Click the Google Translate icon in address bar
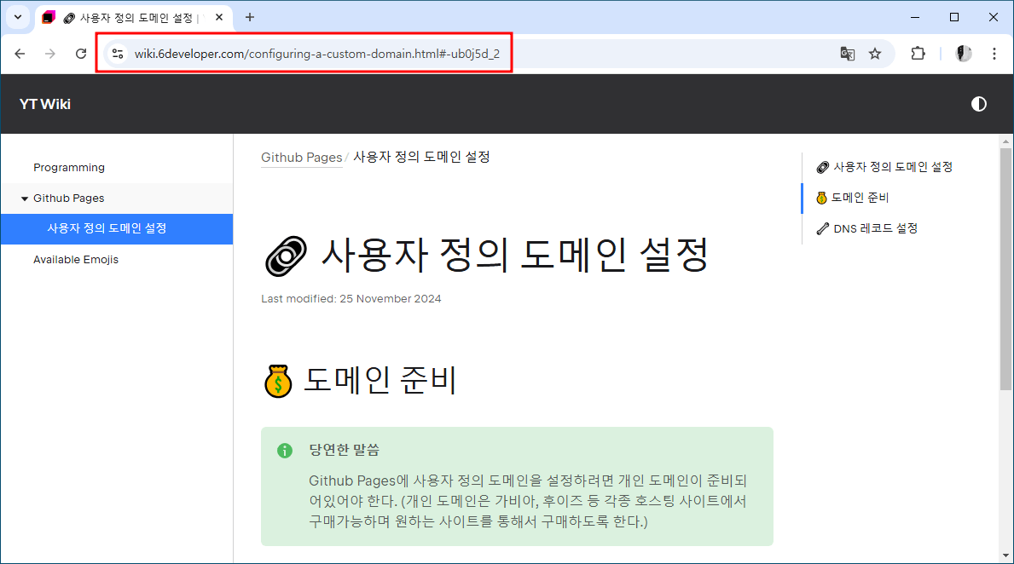The image size is (1014, 564). tap(847, 54)
